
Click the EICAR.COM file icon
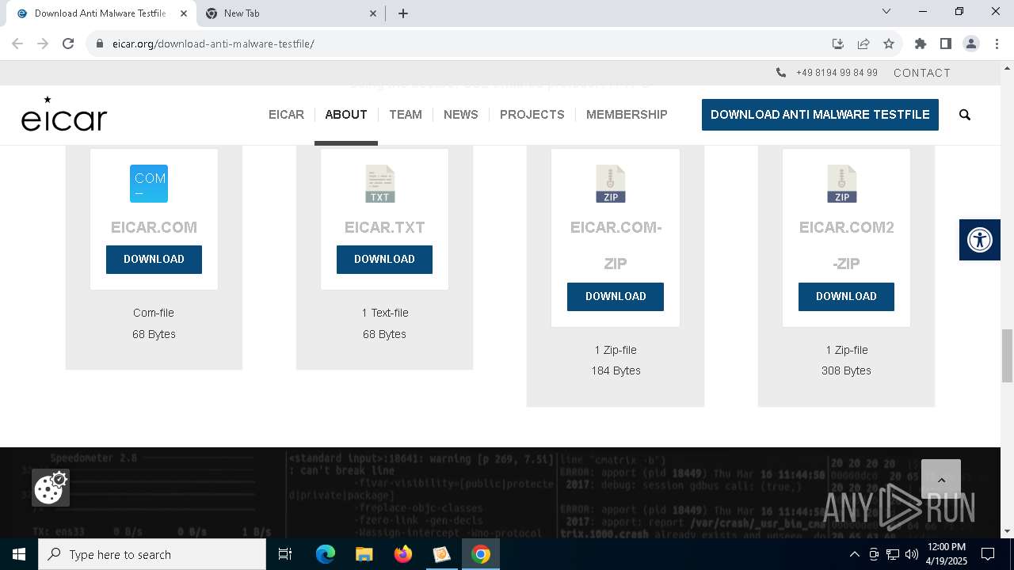click(149, 184)
